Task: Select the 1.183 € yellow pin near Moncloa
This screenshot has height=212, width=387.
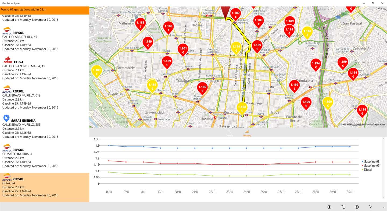Action: pos(96,72)
